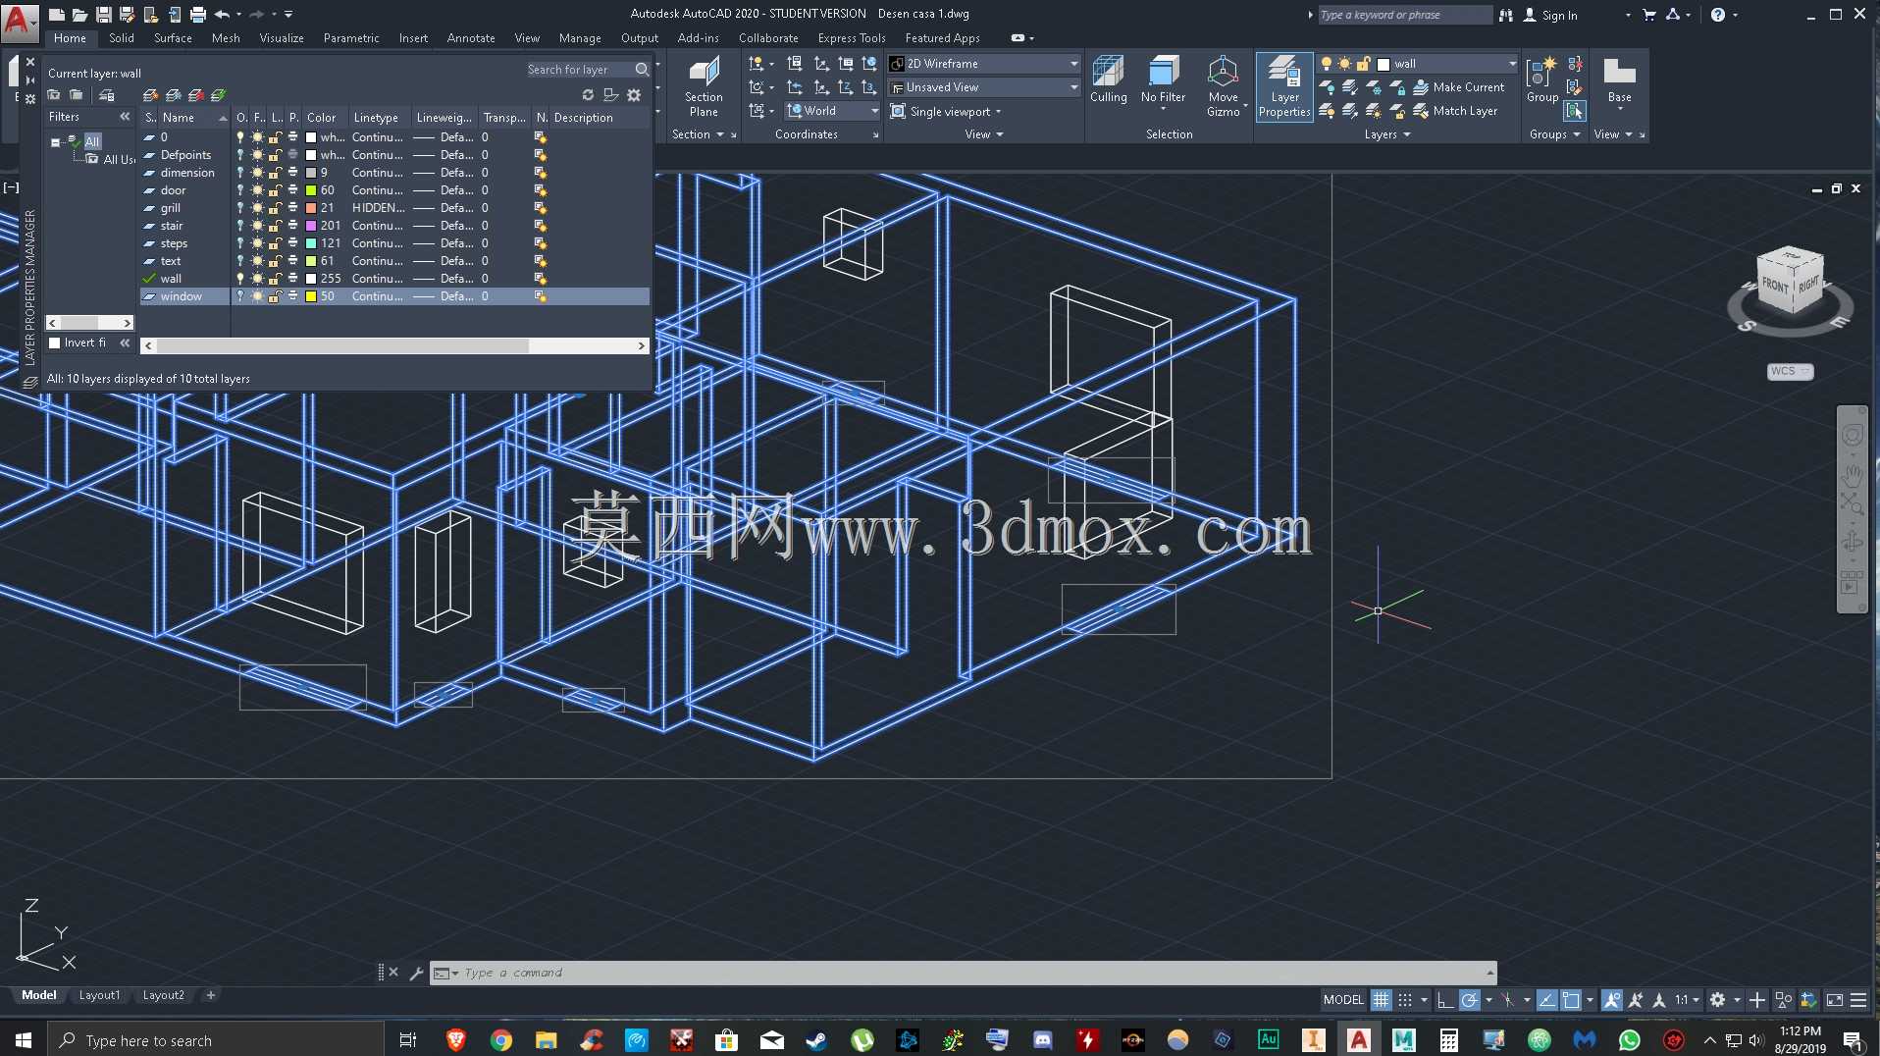Click the Search for layer field
This screenshot has width=1880, height=1056.
click(578, 70)
